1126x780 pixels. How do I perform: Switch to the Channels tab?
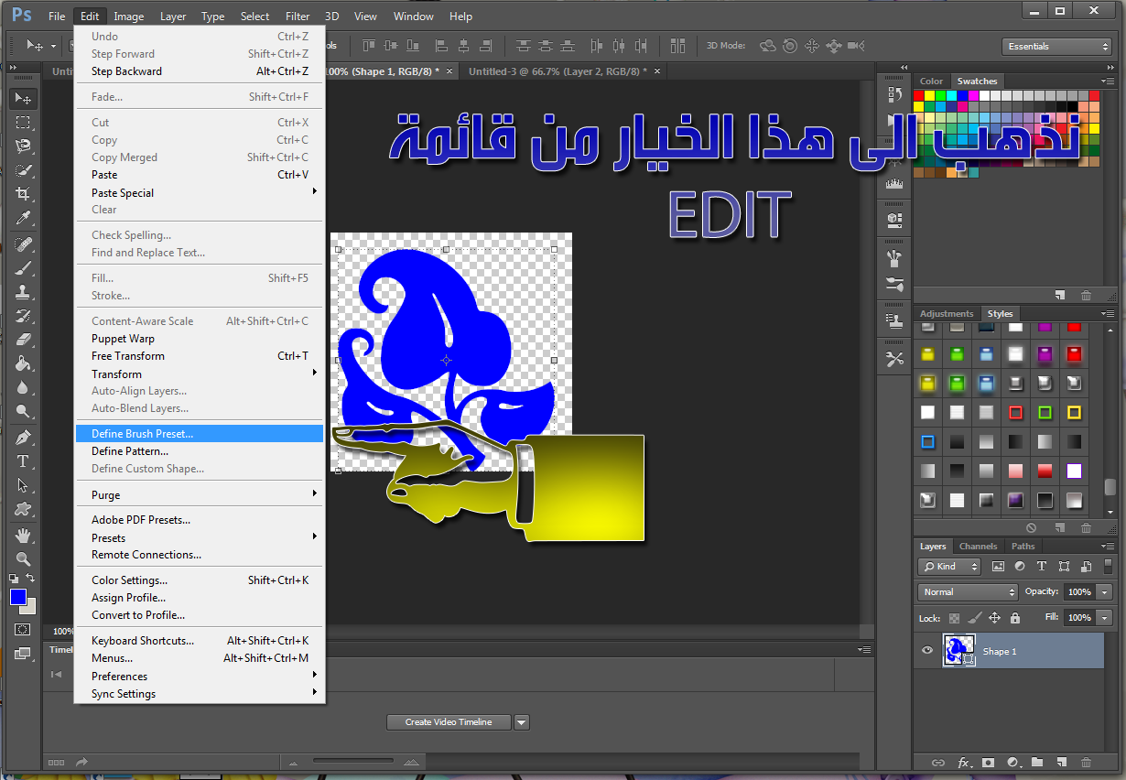pos(978,547)
